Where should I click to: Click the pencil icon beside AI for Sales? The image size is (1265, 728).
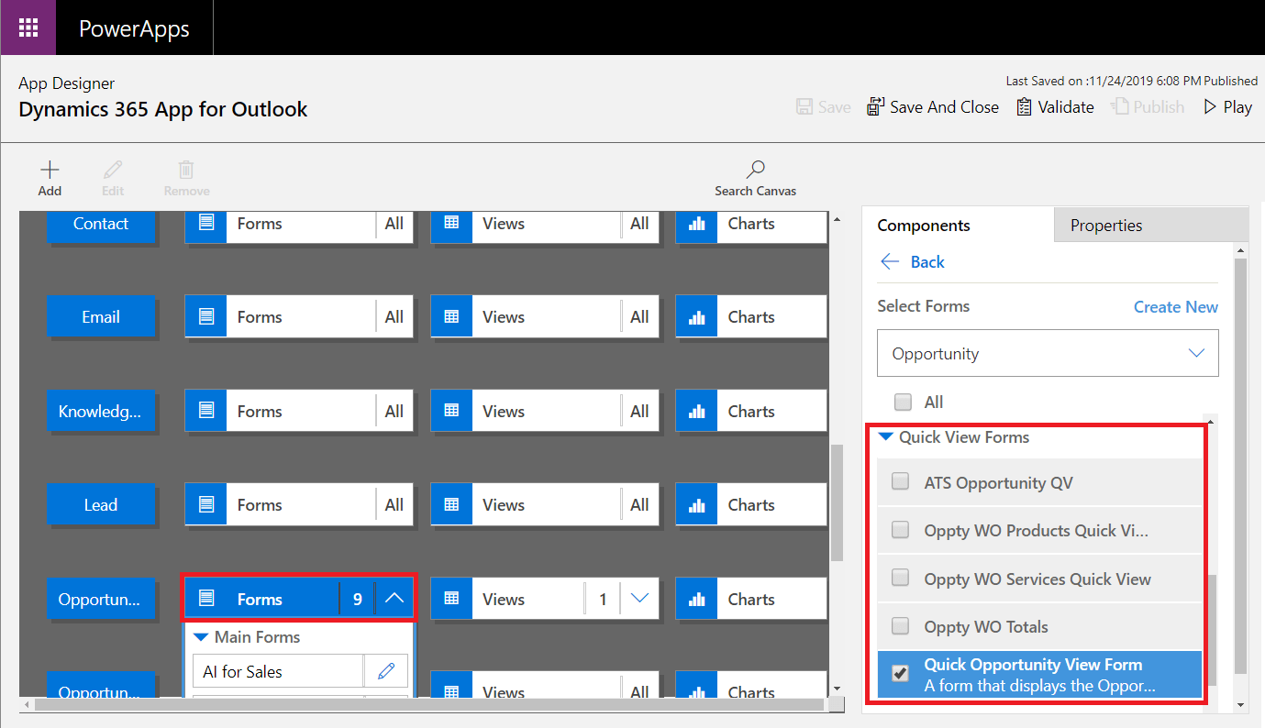point(385,671)
